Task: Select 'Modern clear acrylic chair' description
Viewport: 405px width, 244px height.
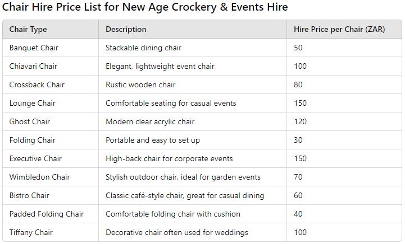Action: (x=150, y=121)
